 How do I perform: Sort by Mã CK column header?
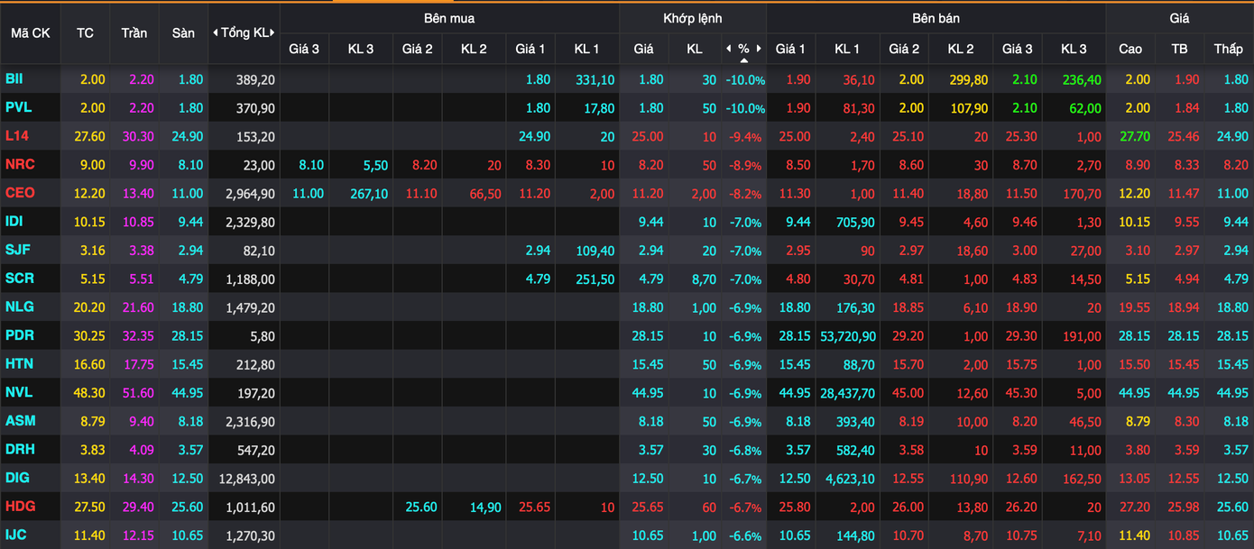pos(30,32)
